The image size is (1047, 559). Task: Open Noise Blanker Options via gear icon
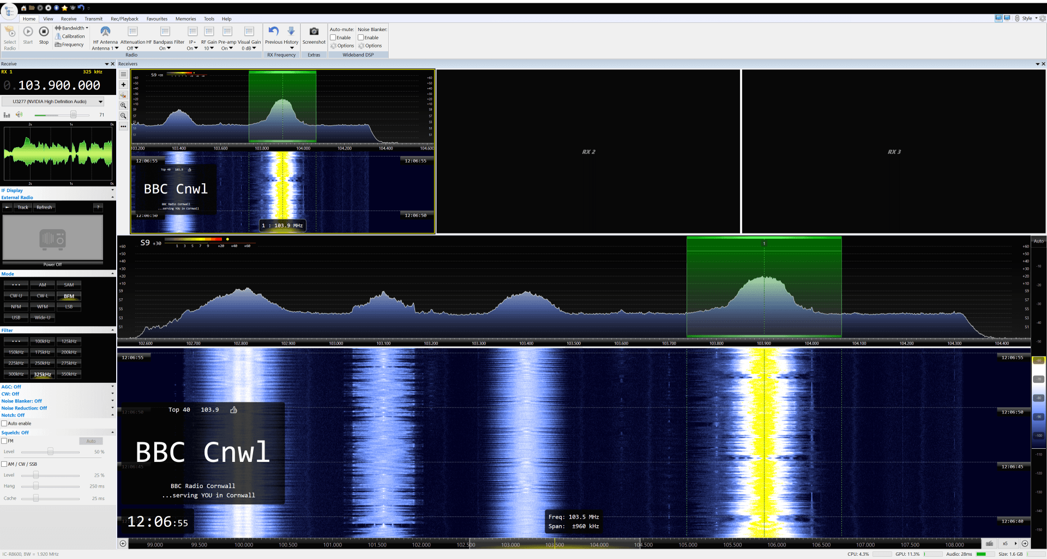[362, 46]
